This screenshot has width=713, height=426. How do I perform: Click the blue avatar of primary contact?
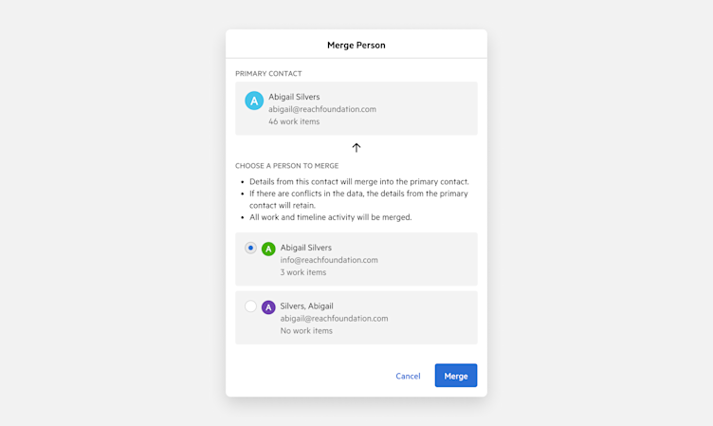coord(254,101)
